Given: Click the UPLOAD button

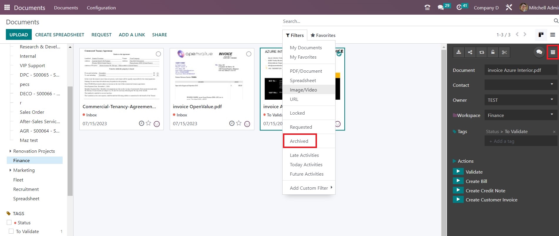Looking at the screenshot, I should [19, 35].
